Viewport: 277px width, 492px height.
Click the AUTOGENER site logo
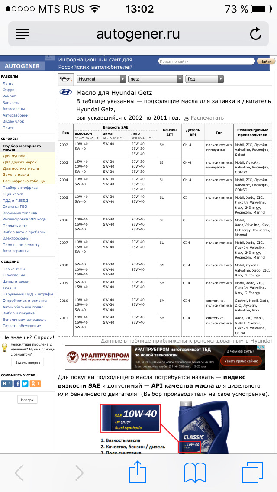pos(22,66)
